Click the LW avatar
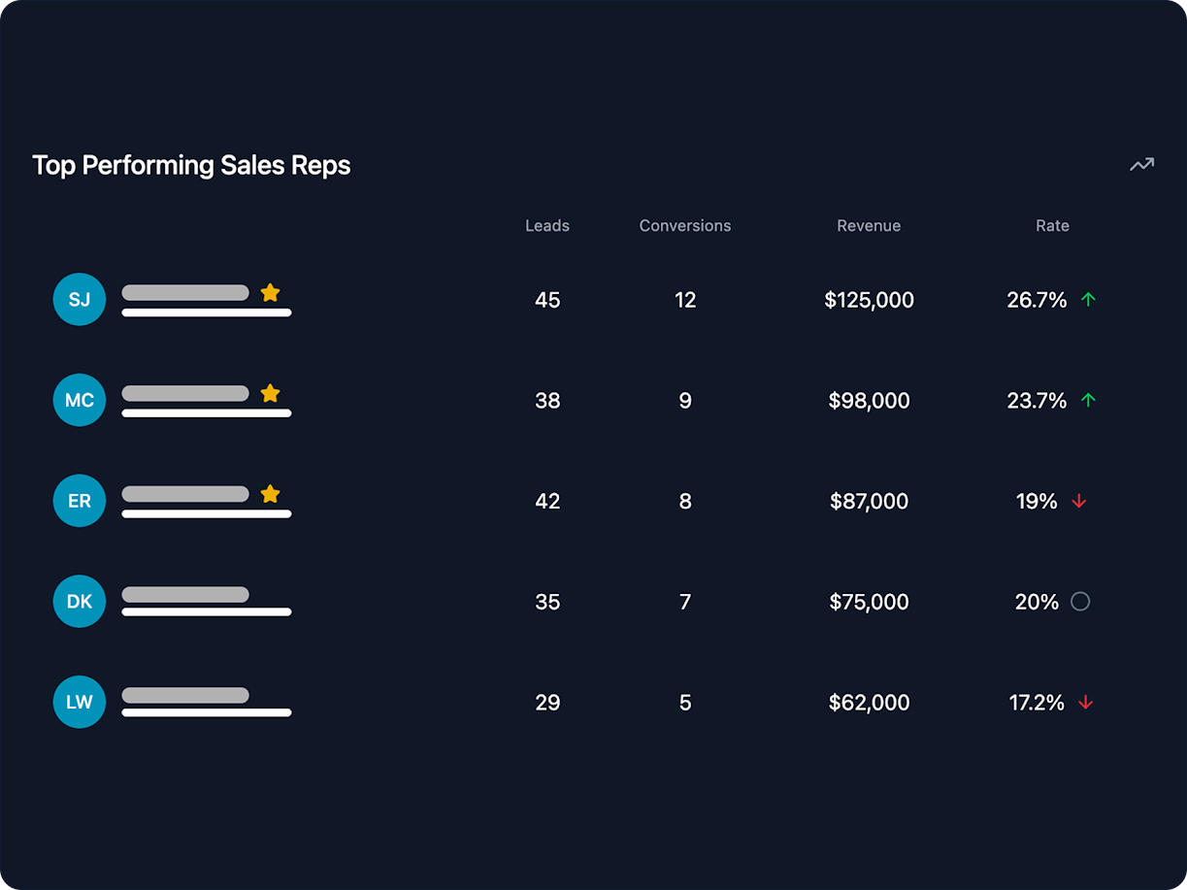 click(x=79, y=702)
